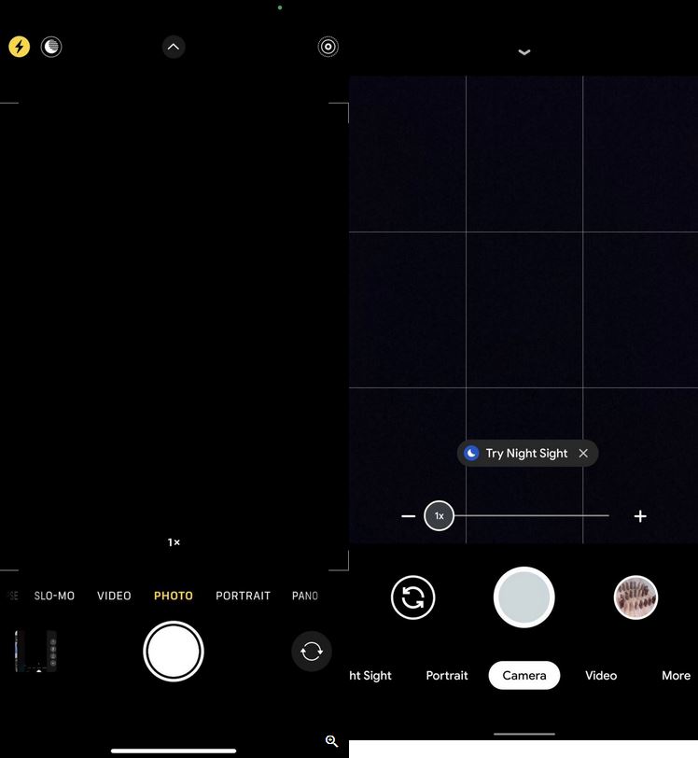The height and width of the screenshot is (758, 698).
Task: Toggle the yellow flash icon
Action: point(20,47)
